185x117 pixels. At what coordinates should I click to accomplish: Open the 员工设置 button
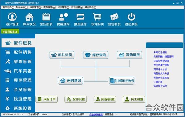134,99
